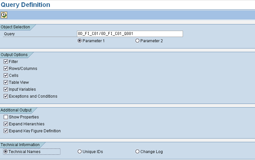Select the Change Log radio button

(x=137, y=152)
